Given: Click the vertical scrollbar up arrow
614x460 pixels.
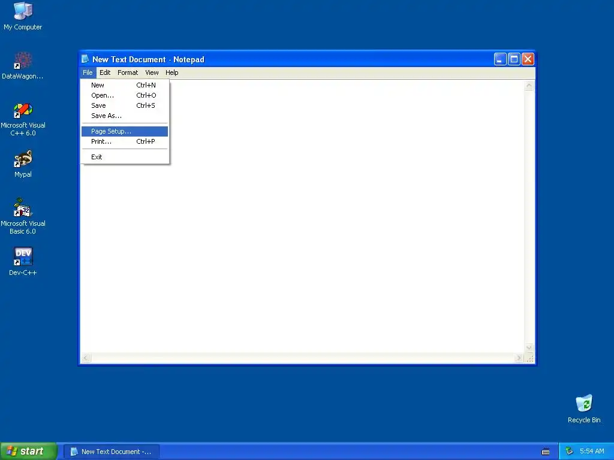Looking at the screenshot, I should (x=529, y=85).
